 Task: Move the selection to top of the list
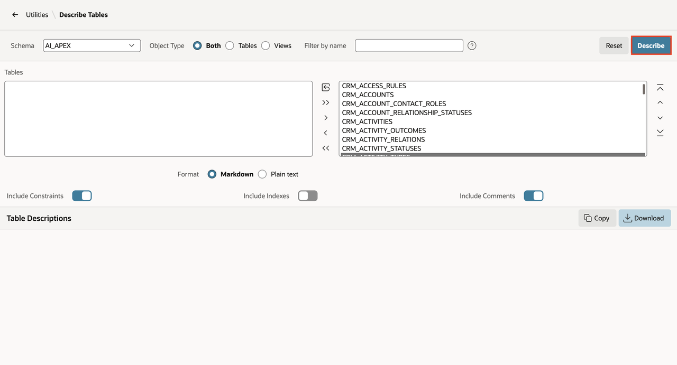[660, 87]
